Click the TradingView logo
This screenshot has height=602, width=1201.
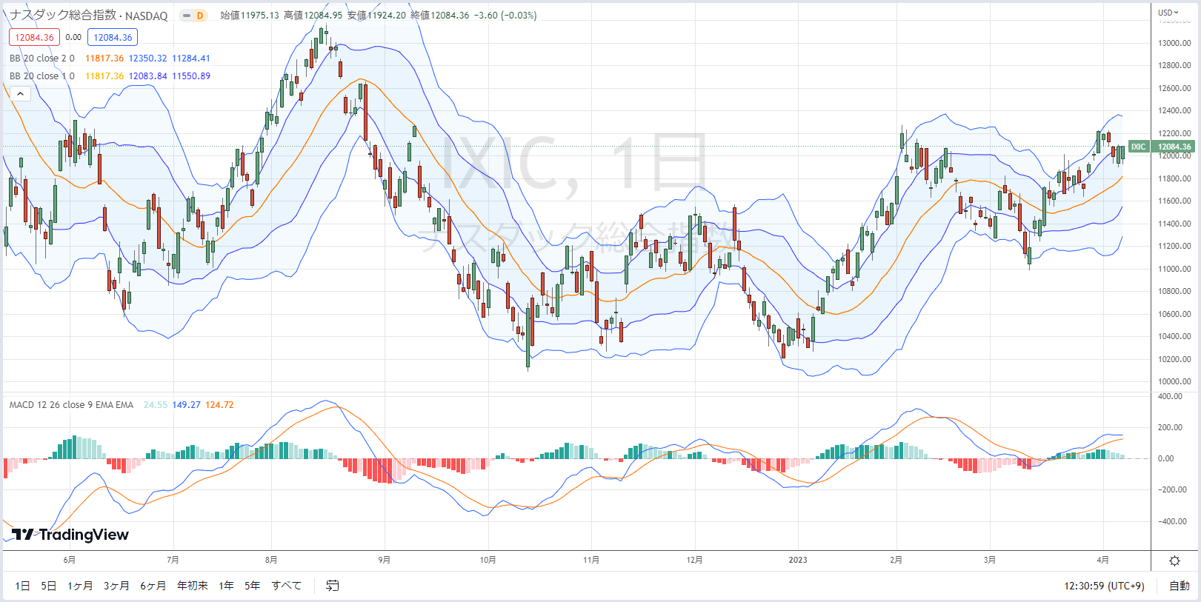tap(70, 535)
